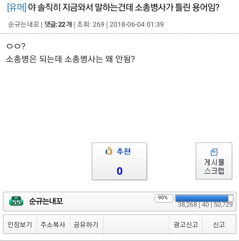Click the scrap icon above 게시물 스크랩
This screenshot has width=239, height=241.
(214, 152)
